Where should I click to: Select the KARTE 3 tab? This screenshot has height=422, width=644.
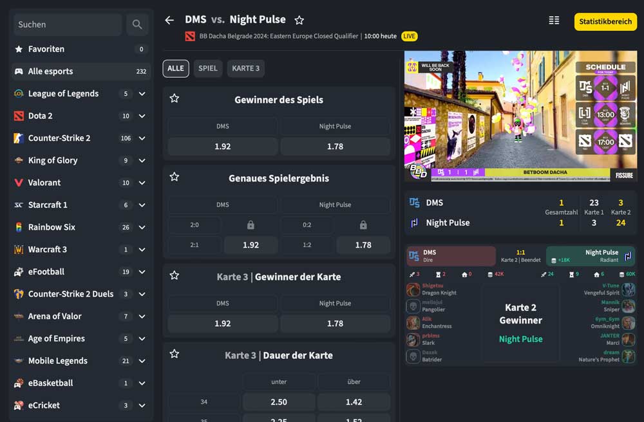click(x=245, y=68)
